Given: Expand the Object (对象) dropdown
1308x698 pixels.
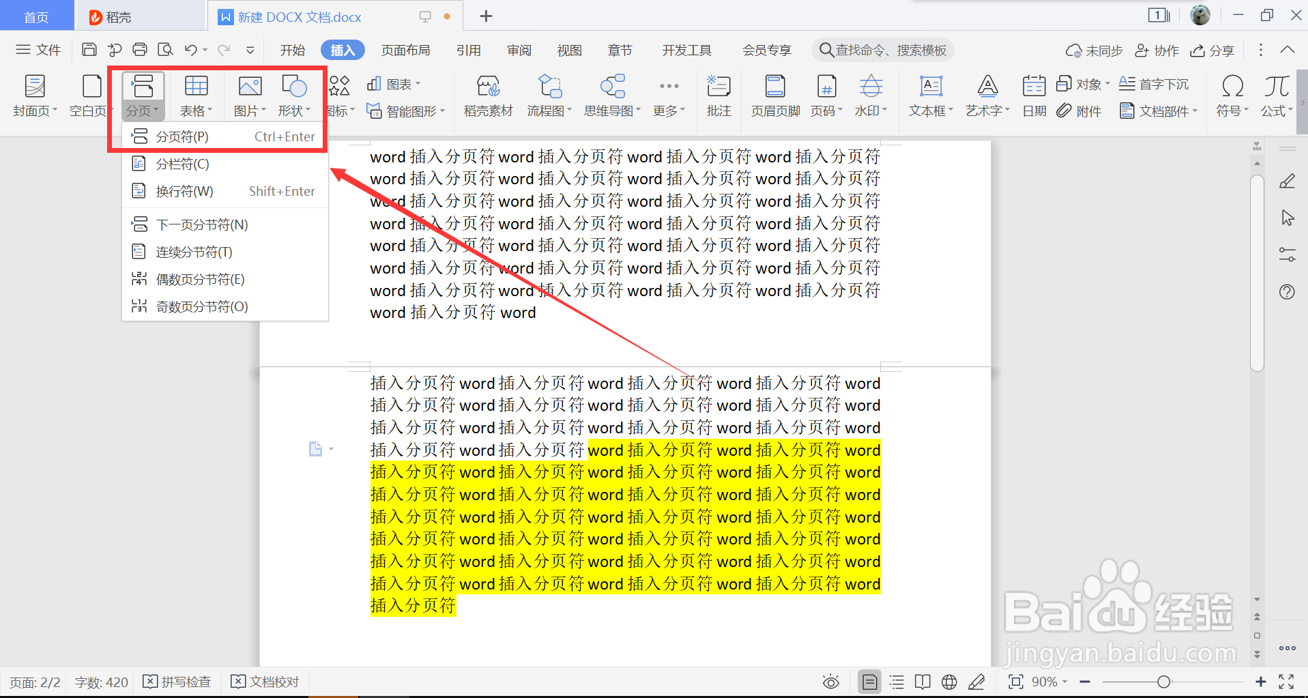Looking at the screenshot, I should coord(1084,84).
